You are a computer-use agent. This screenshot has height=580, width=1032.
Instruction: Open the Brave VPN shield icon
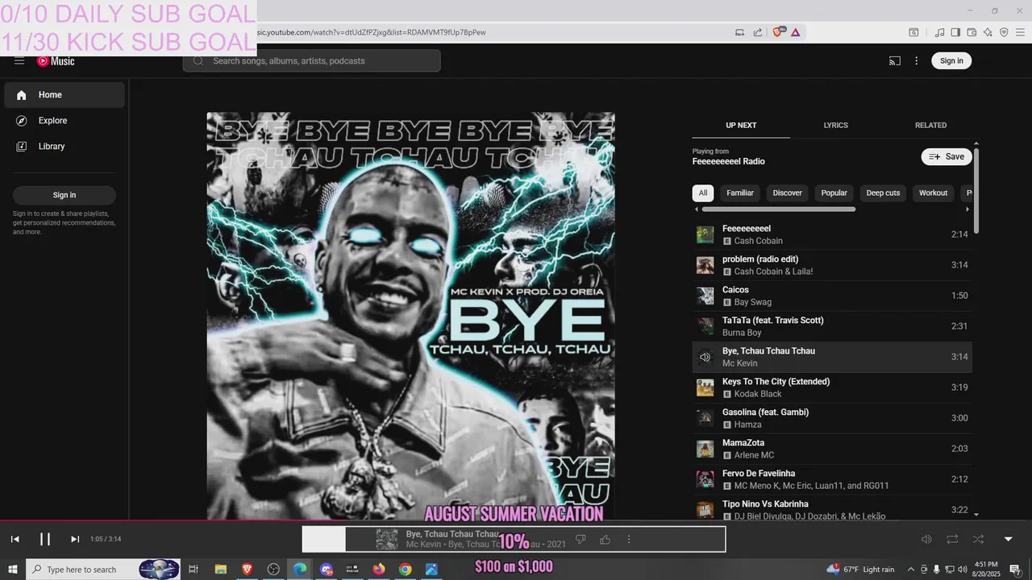[x=1004, y=32]
